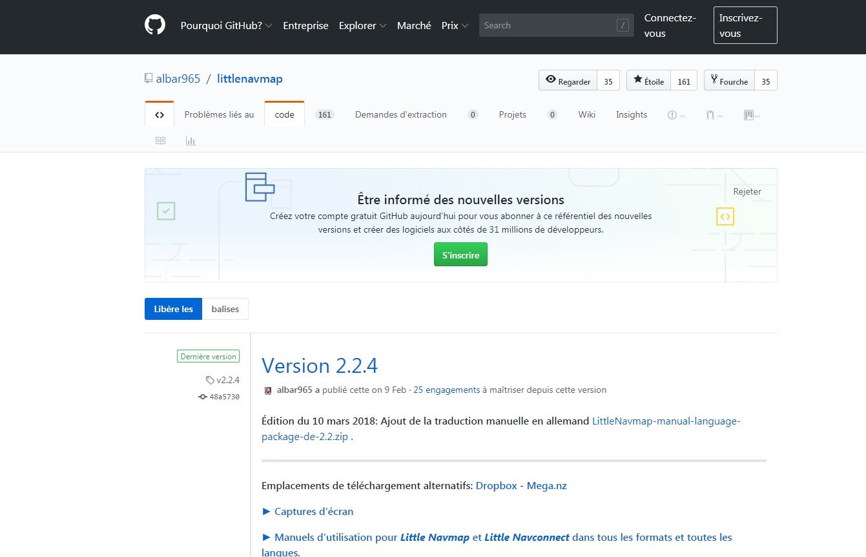The image size is (866, 557).
Task: Open the Dropbox download link
Action: pos(497,485)
